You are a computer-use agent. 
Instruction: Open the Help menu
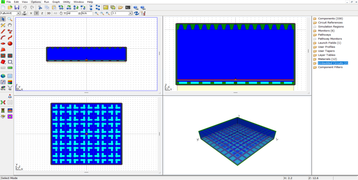(90, 2)
